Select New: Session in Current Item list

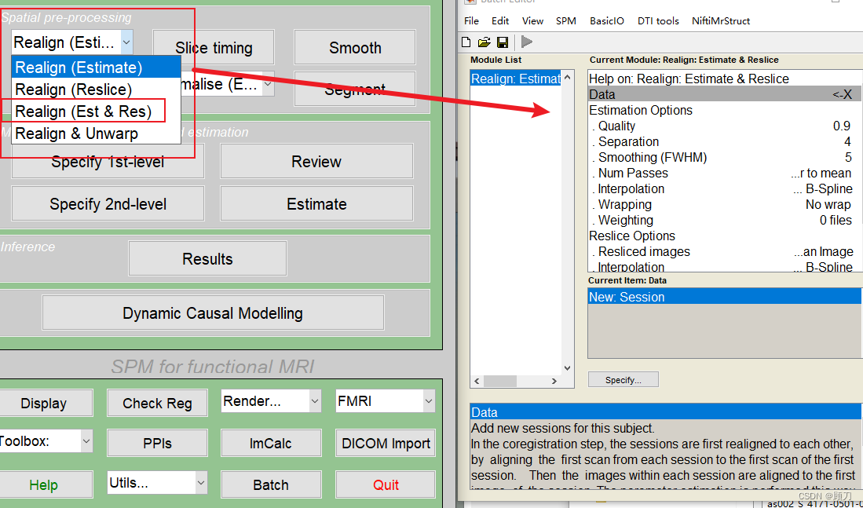(725, 298)
